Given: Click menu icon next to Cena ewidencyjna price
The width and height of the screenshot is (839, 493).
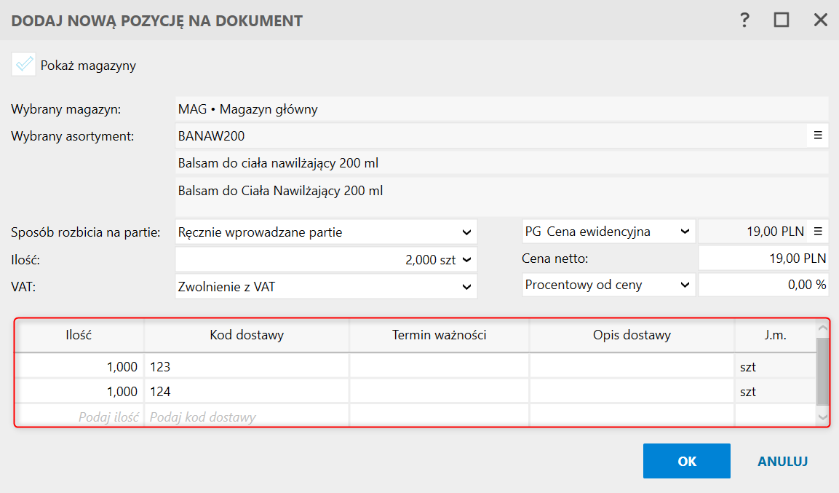Looking at the screenshot, I should 817,232.
